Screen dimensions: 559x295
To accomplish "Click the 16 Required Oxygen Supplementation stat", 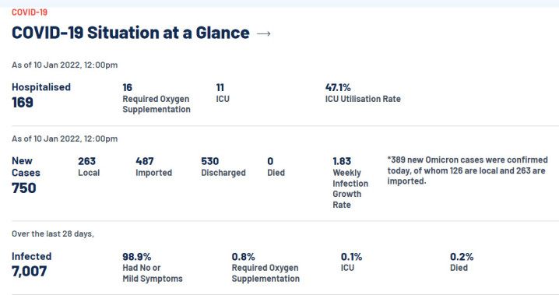I will pos(156,98).
